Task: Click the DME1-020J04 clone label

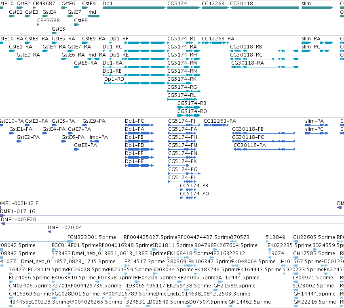Action: coord(65,228)
